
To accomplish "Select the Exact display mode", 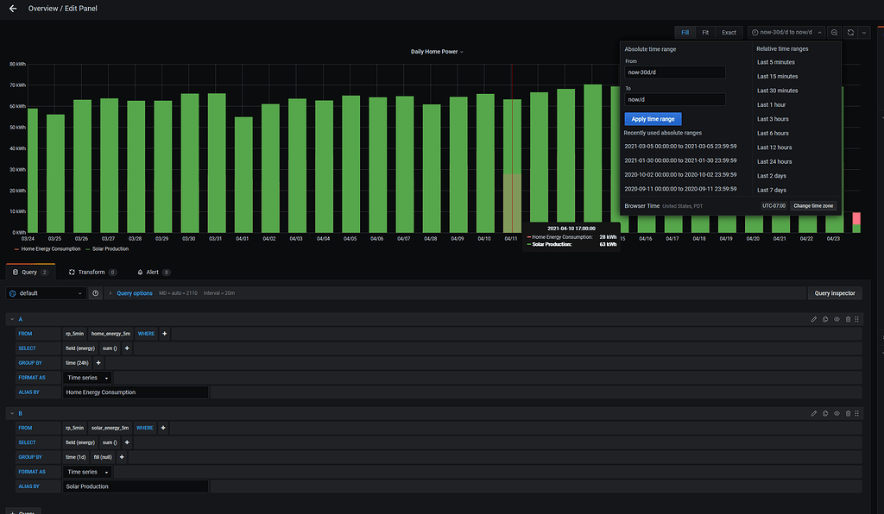I will (729, 31).
